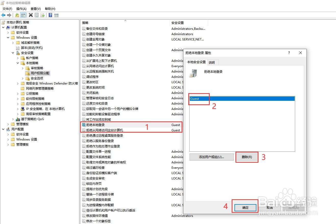Expand Windows 设置 under 用户配置
The image size is (336, 224).
pos(8,139)
